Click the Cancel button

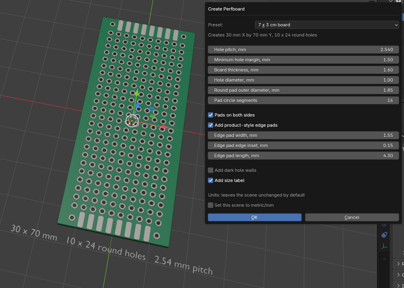(x=352, y=217)
